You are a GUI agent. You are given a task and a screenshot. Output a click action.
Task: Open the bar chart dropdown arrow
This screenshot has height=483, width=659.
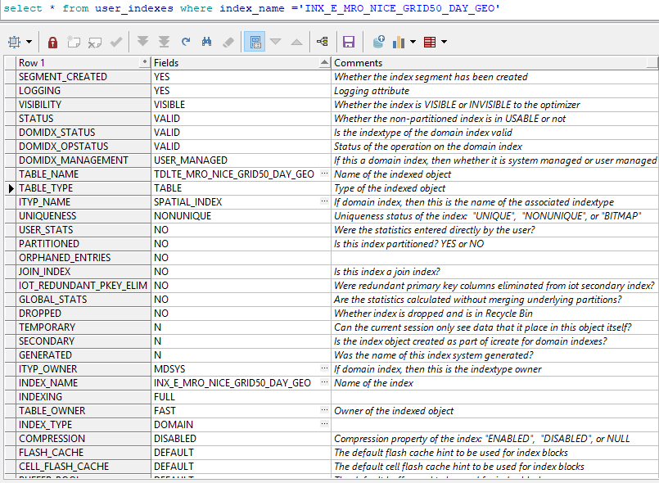click(x=413, y=42)
